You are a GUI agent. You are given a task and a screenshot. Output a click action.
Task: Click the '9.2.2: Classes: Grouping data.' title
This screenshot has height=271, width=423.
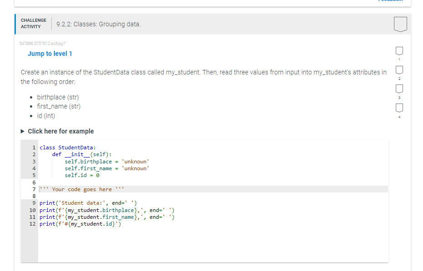(98, 25)
